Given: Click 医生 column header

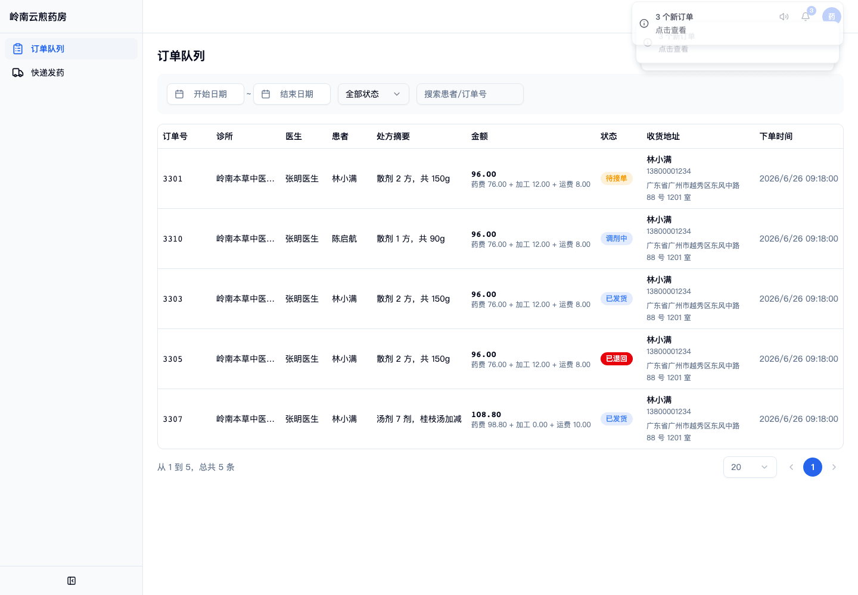Looking at the screenshot, I should 294,136.
